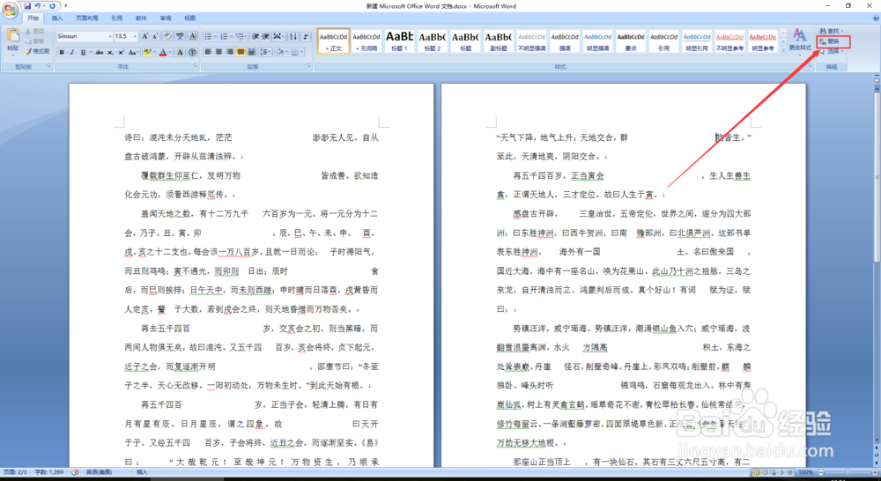Undo the last action
The height and width of the screenshot is (481, 881).
[x=38, y=6]
